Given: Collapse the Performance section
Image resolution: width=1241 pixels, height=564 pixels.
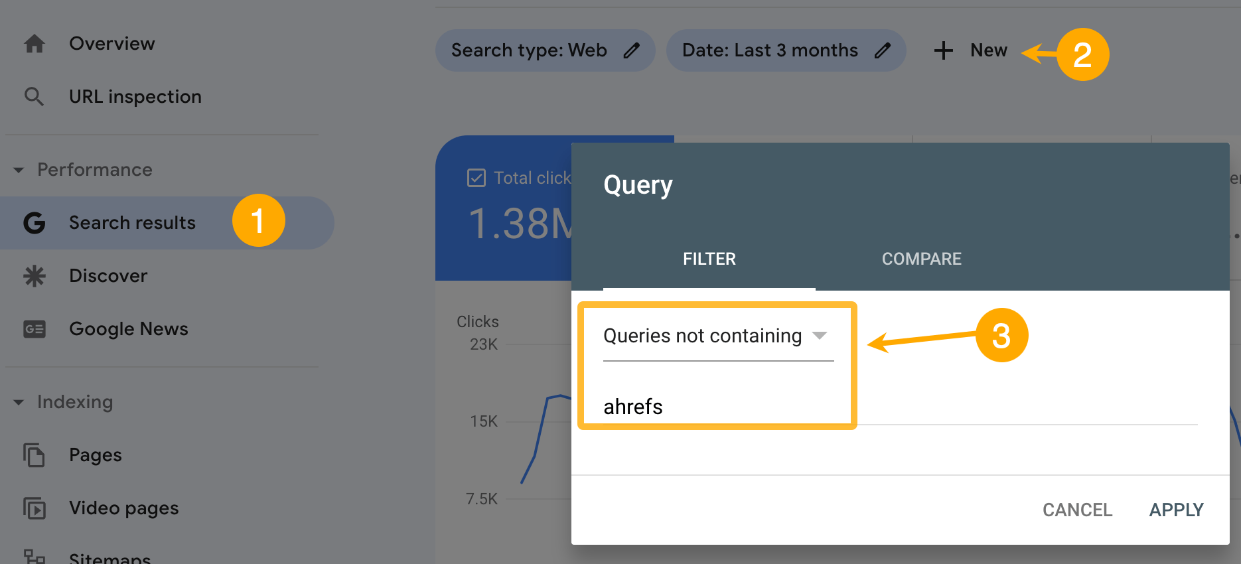Looking at the screenshot, I should [18, 169].
